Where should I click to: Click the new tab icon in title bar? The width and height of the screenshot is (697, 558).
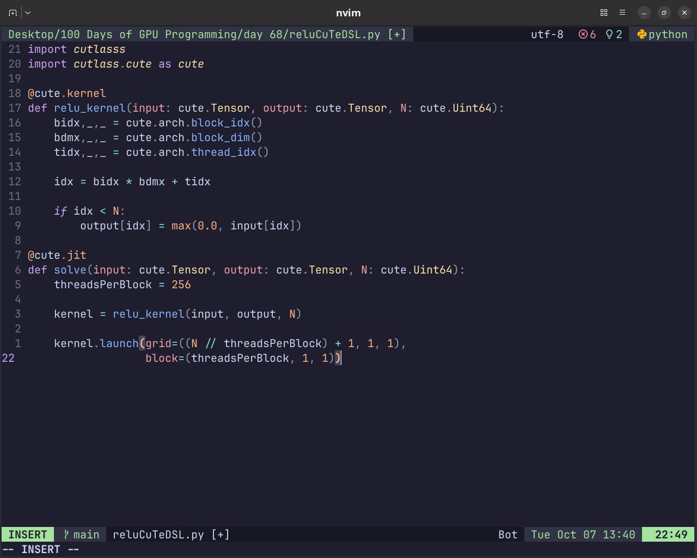(x=13, y=13)
